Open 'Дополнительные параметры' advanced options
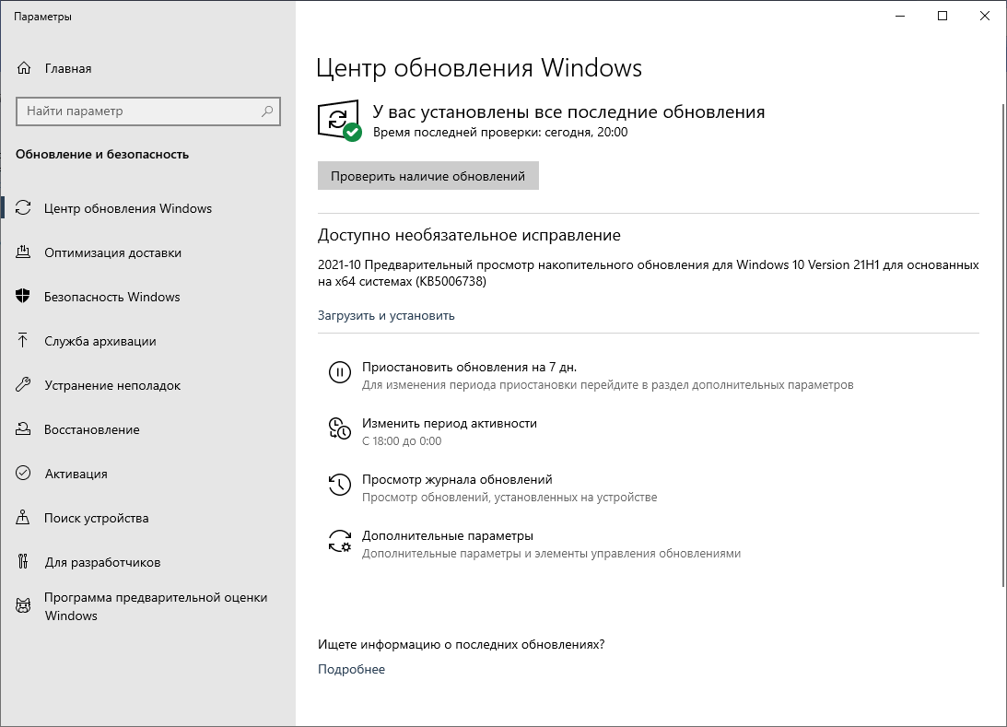 pyautogui.click(x=447, y=535)
